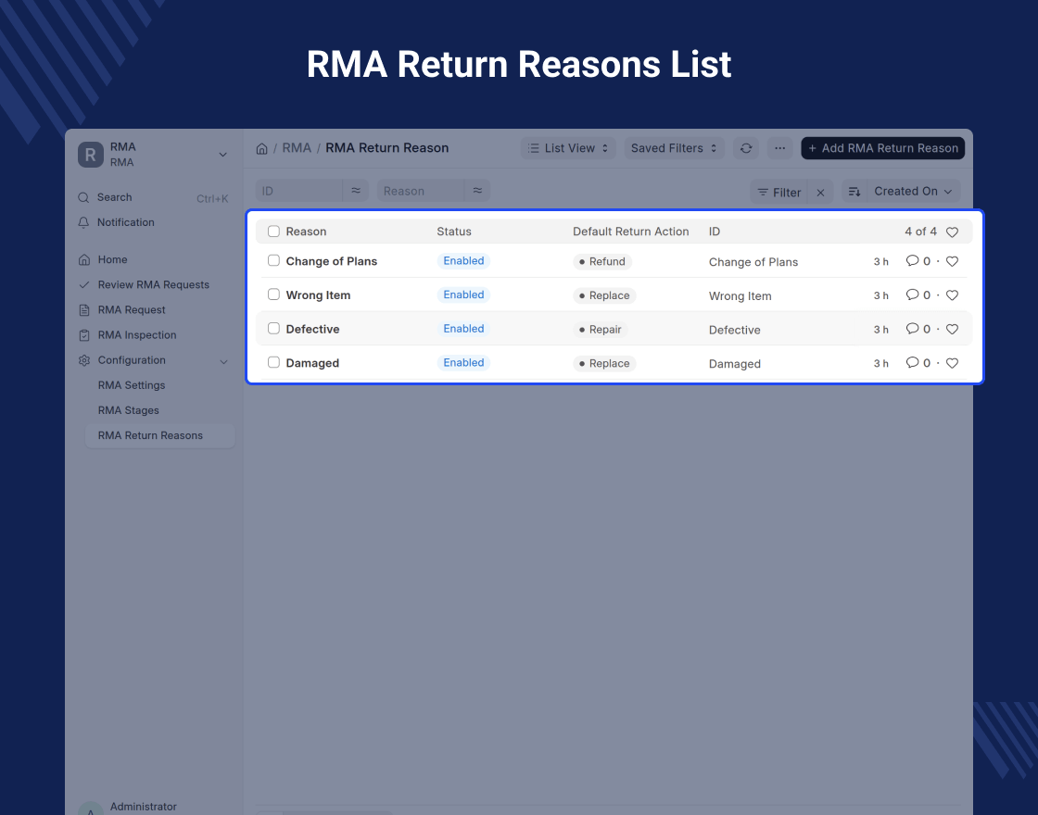Click the Default Return Action column header
Viewport: 1038px width, 815px height.
pos(631,232)
